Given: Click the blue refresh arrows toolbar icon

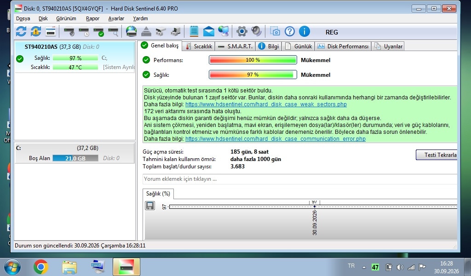Looking at the screenshot, I should tap(21, 31).
